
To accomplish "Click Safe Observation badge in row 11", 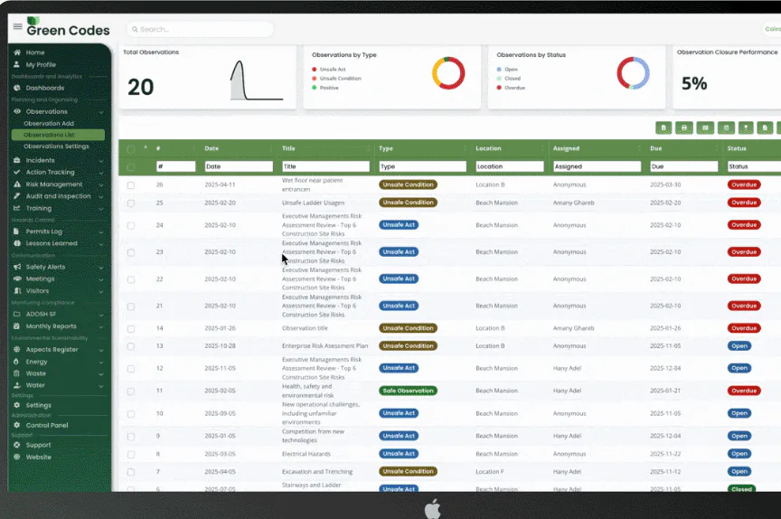I will (408, 391).
